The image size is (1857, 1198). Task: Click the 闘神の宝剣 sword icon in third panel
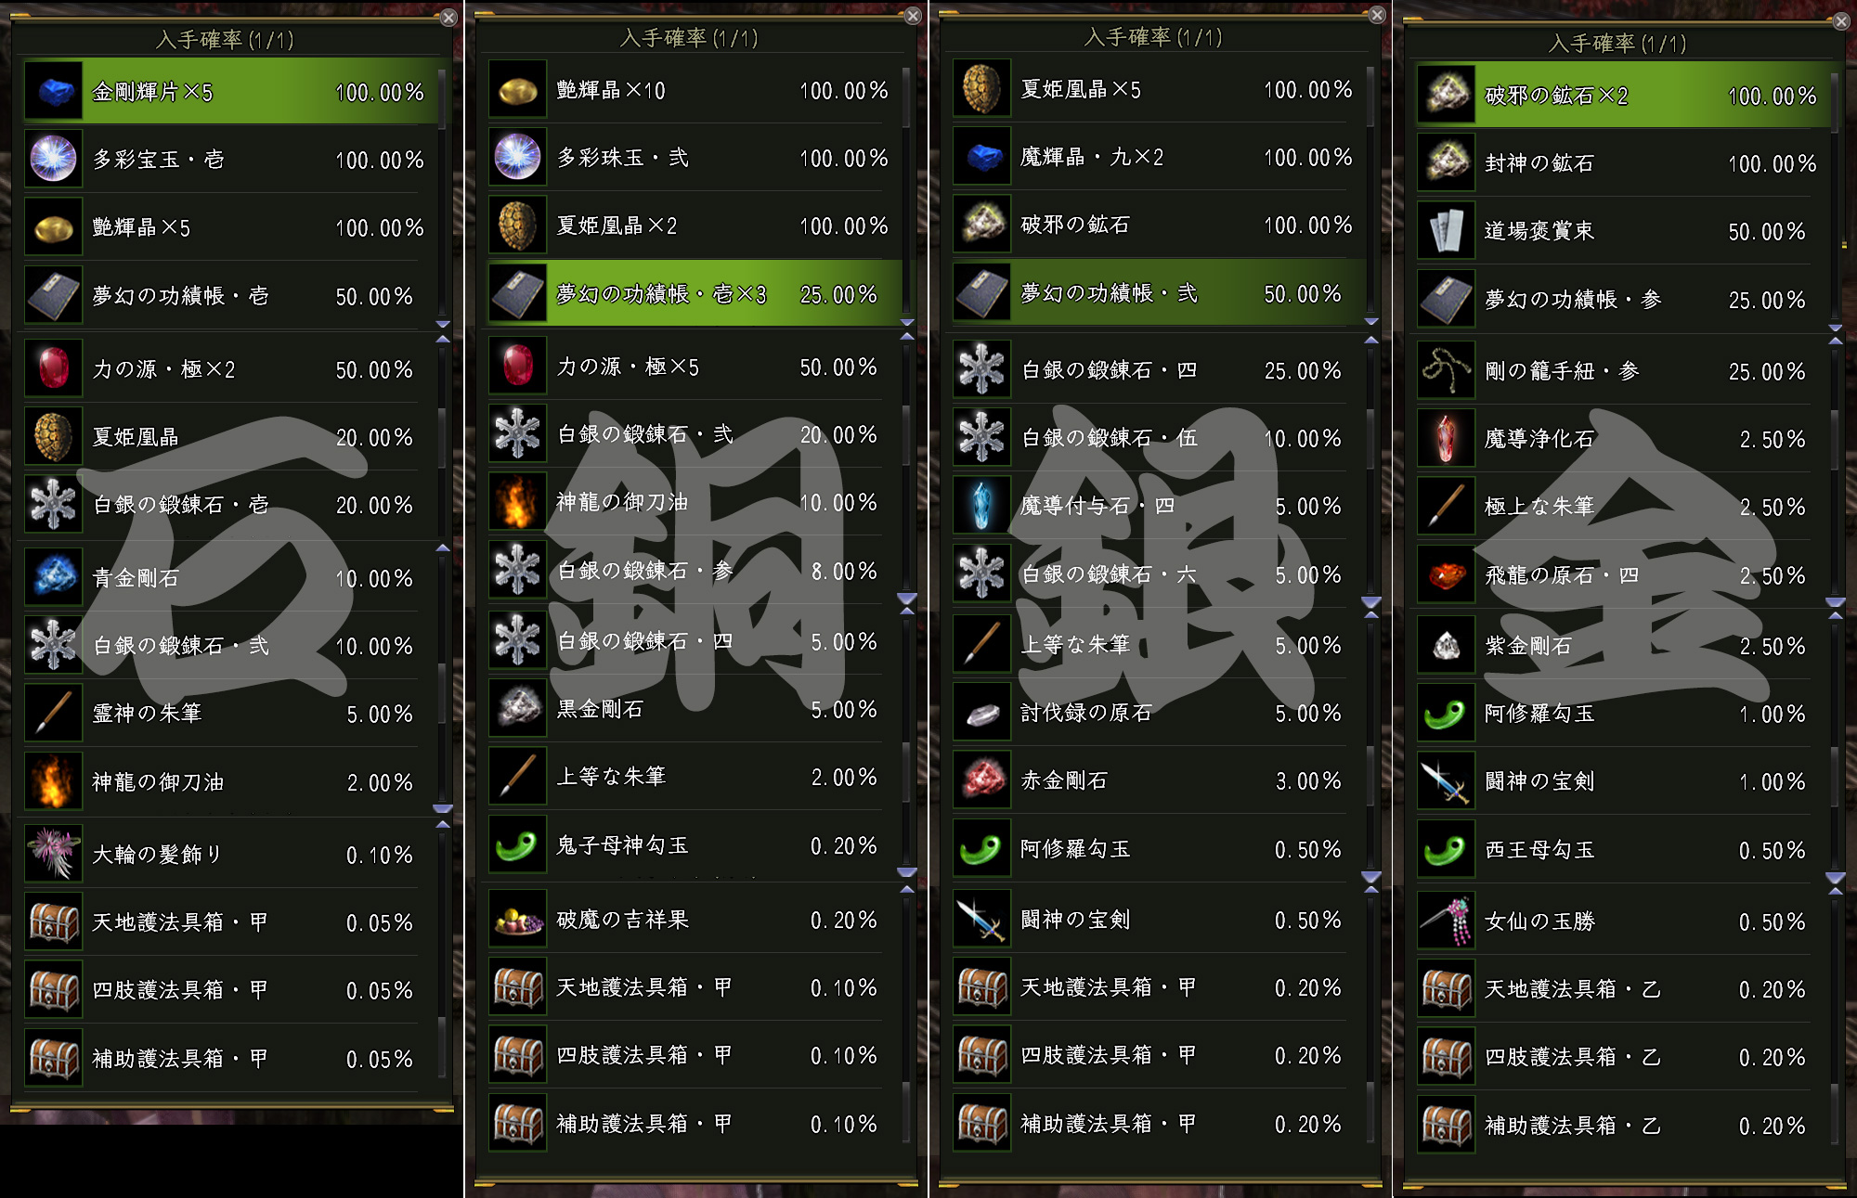[x=982, y=920]
